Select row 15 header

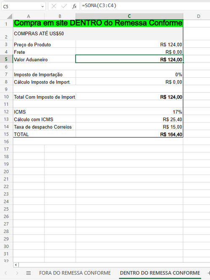point(6,134)
